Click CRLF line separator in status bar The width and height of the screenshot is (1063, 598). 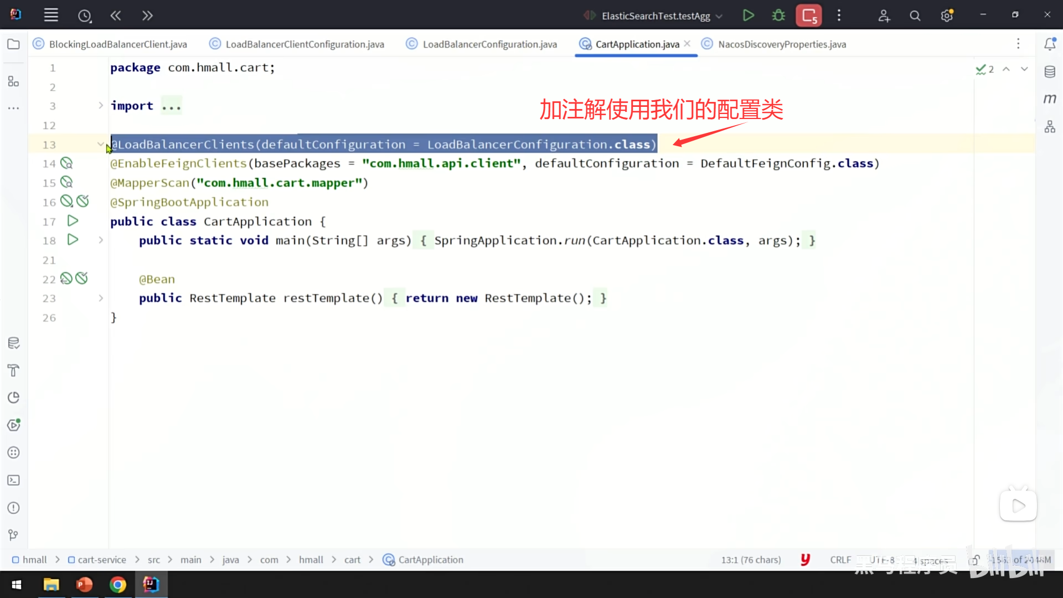(x=840, y=560)
